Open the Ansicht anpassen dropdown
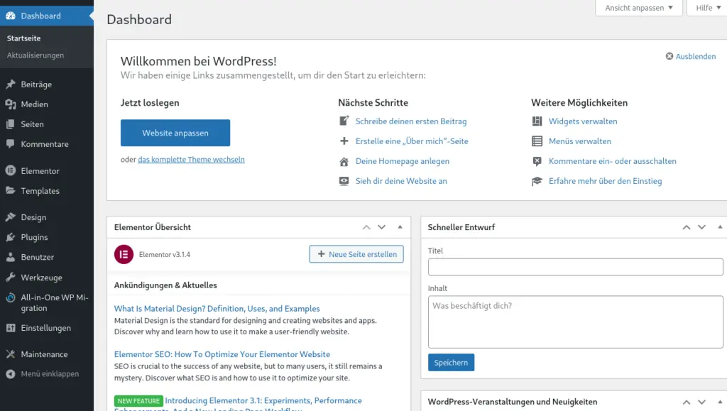The image size is (727, 411). tap(638, 7)
